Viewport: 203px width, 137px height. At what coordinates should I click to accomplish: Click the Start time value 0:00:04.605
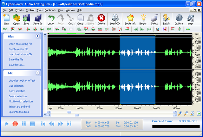(102, 123)
